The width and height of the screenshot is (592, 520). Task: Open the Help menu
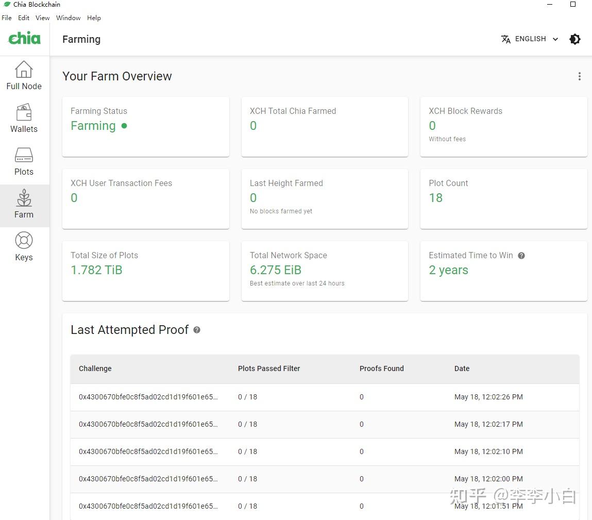point(94,18)
